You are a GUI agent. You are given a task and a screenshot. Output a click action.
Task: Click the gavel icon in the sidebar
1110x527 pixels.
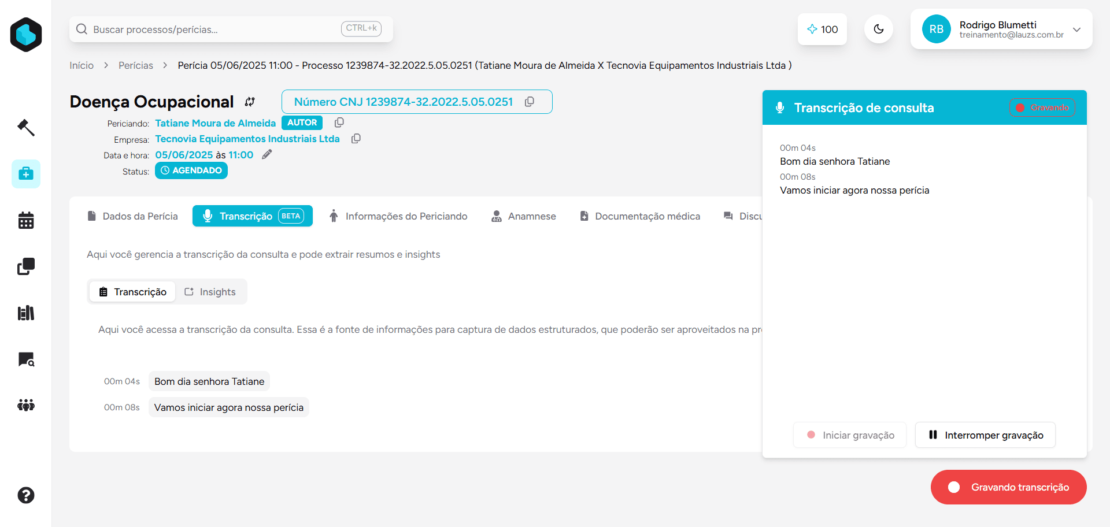26,127
